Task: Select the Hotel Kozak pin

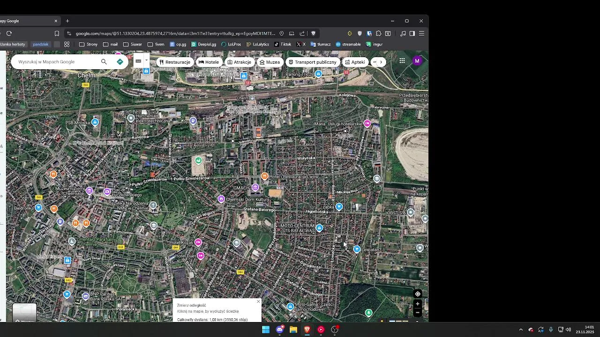Action: click(x=198, y=242)
